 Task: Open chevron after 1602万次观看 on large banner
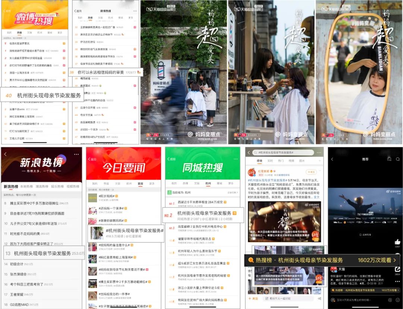tap(395, 260)
